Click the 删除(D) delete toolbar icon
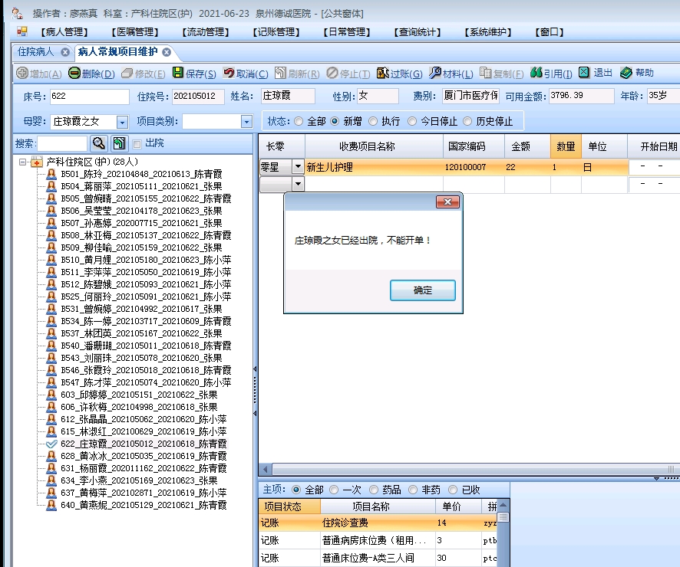This screenshot has height=567, width=680. point(74,73)
